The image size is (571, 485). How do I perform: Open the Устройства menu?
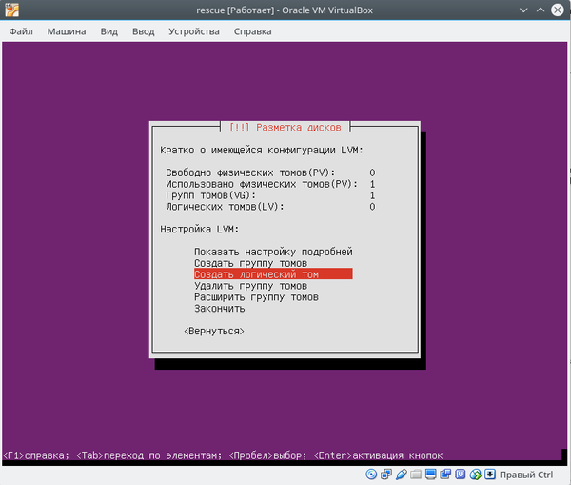click(194, 31)
